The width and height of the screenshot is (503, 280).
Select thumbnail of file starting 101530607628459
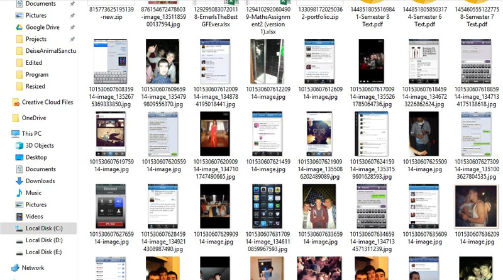[x=163, y=206]
